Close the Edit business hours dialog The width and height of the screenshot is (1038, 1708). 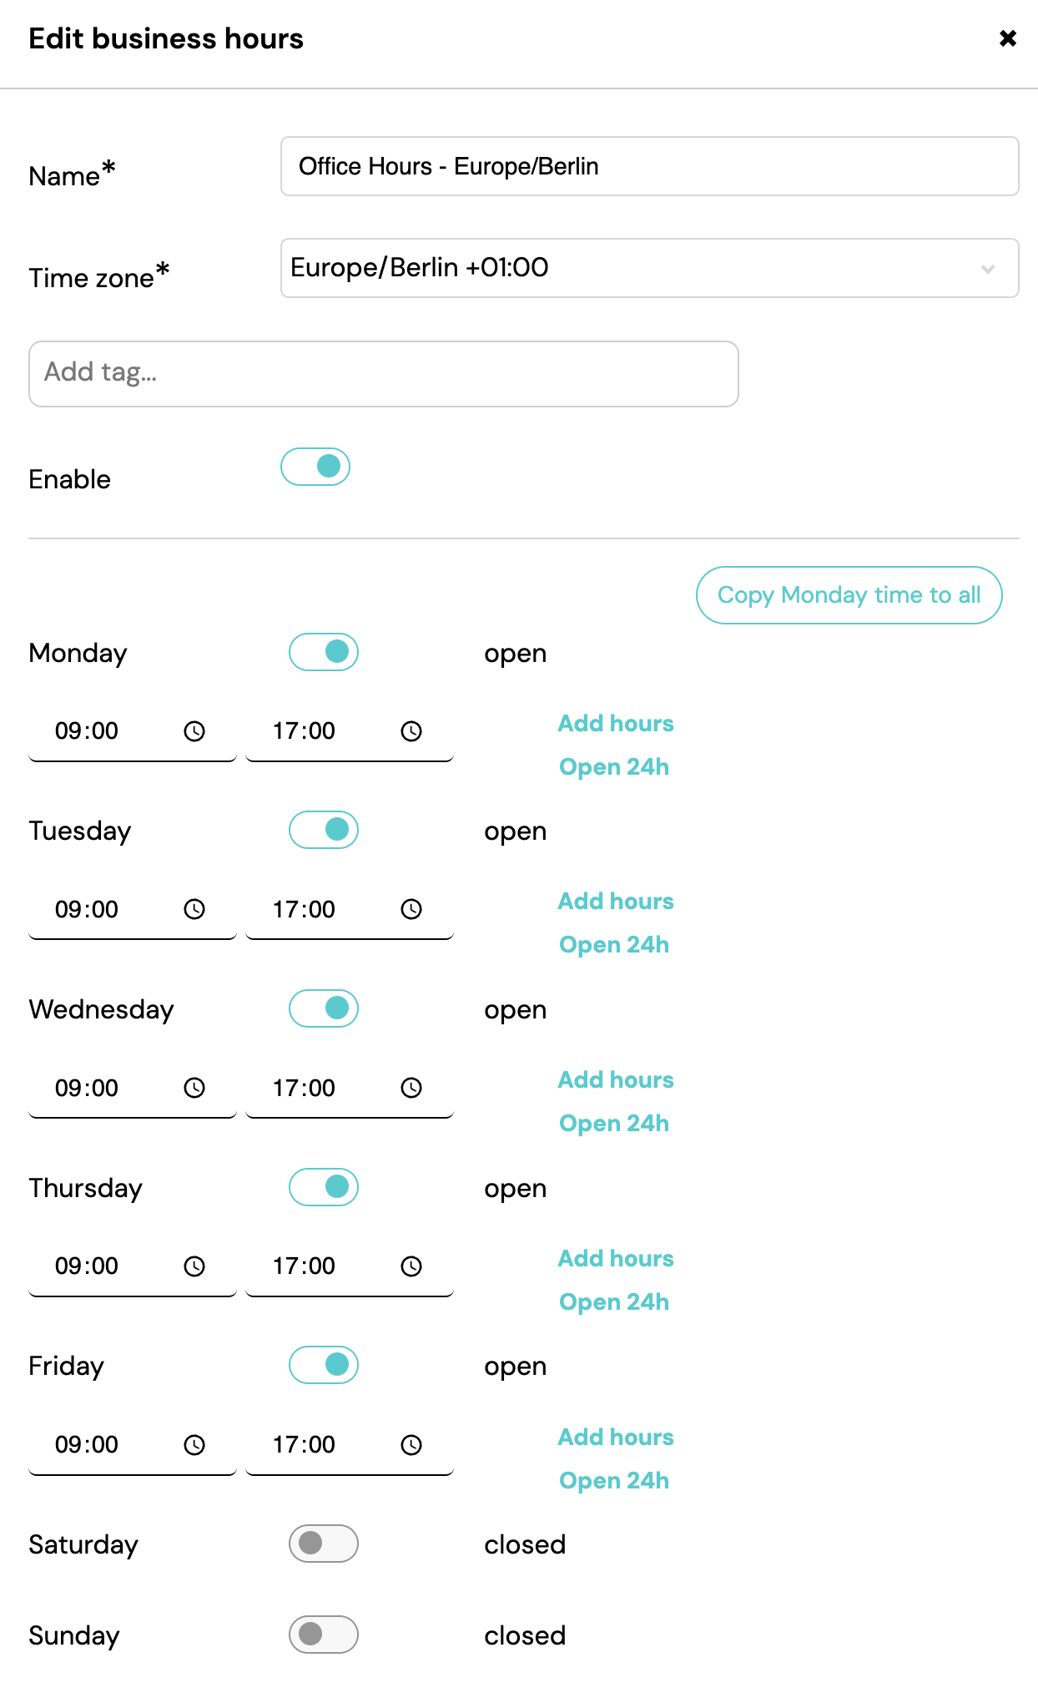[1008, 38]
